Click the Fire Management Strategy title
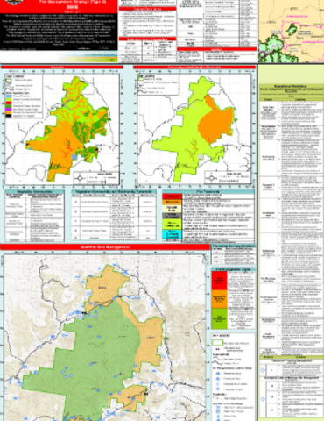Screen dimensions: 324x421 [73, 2]
